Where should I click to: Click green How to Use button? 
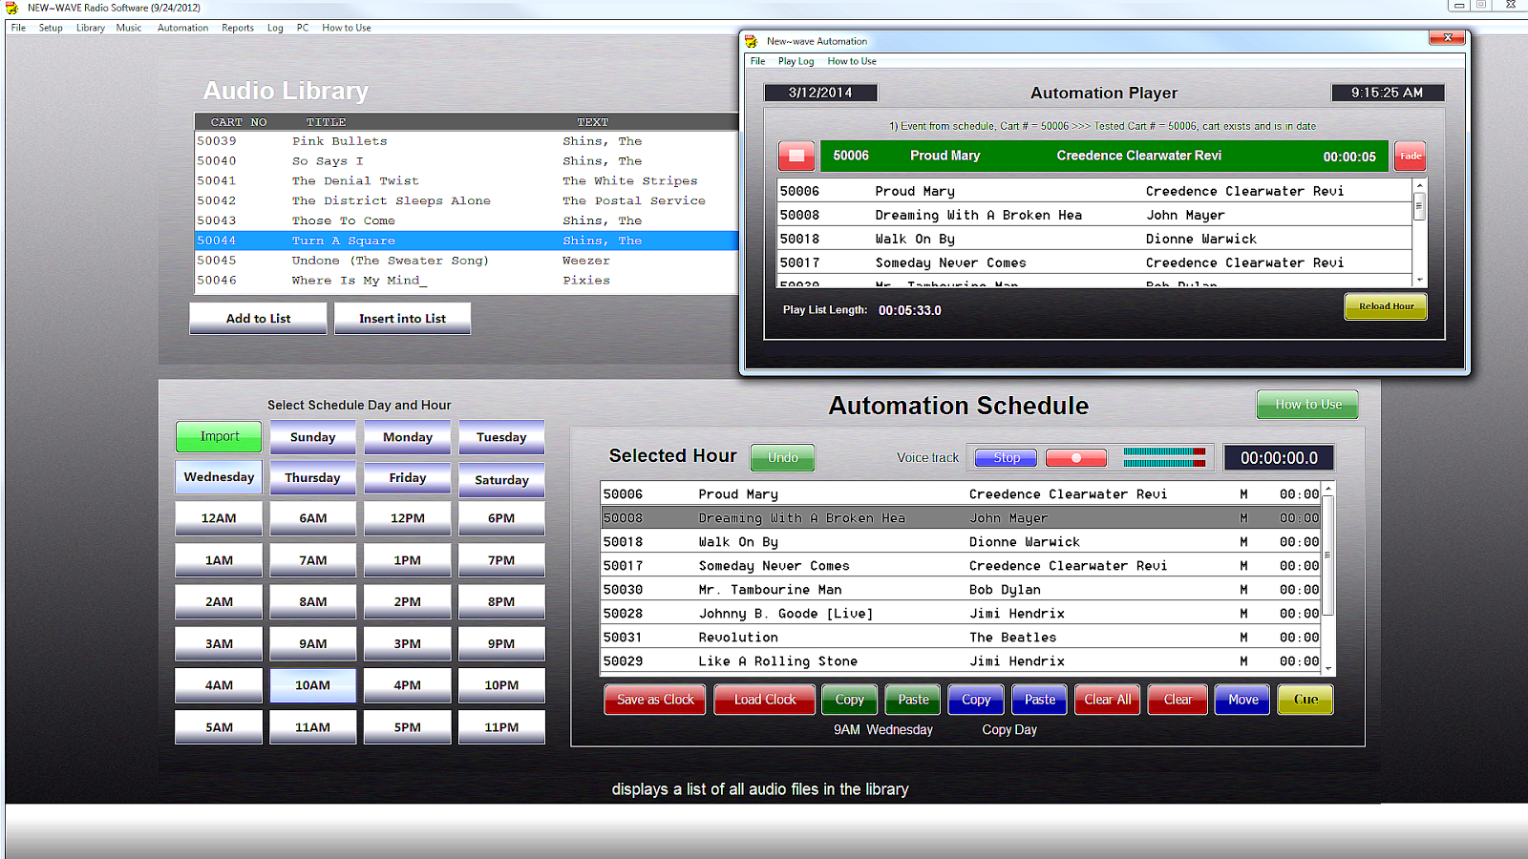click(x=1307, y=405)
